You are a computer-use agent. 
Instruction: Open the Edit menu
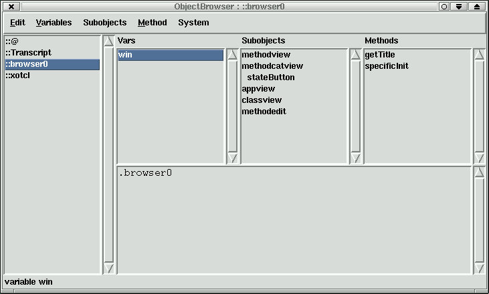17,23
